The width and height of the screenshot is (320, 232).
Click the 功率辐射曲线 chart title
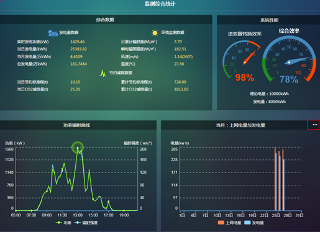click(76, 125)
